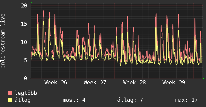Click the legtöbb legend label

26,93
